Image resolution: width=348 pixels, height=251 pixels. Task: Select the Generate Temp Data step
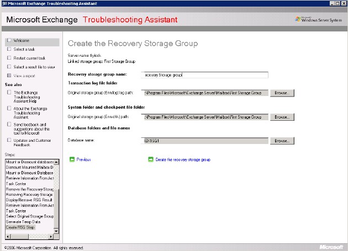(x=23, y=222)
